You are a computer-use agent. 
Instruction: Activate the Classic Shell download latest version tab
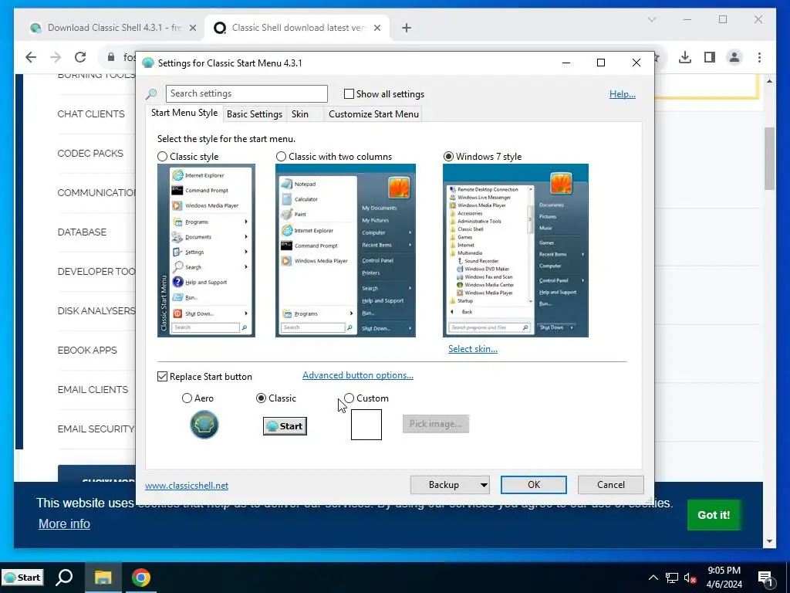[x=297, y=28]
